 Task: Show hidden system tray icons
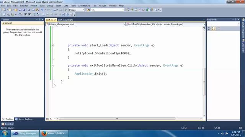218,134
